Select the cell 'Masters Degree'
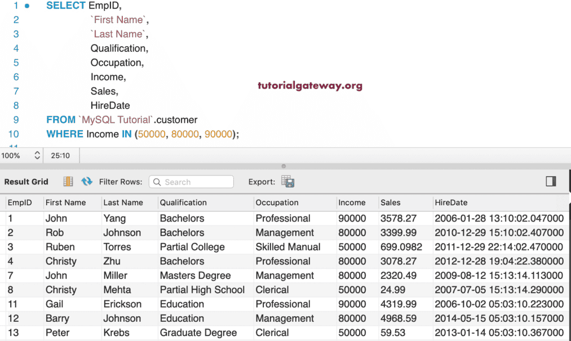The image size is (571, 341). [195, 276]
